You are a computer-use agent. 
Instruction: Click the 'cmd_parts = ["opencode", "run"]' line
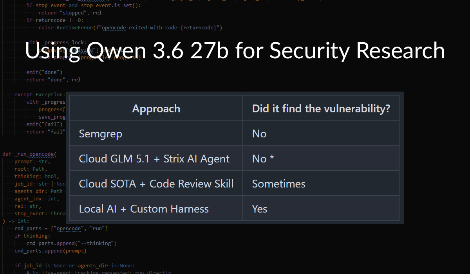pyautogui.click(x=61, y=228)
